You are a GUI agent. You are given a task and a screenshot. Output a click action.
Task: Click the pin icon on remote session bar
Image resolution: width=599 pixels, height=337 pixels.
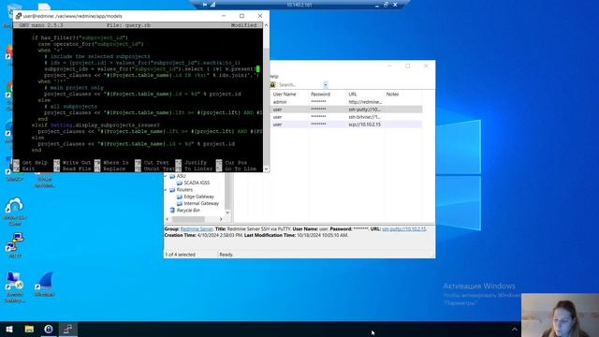tap(205, 5)
